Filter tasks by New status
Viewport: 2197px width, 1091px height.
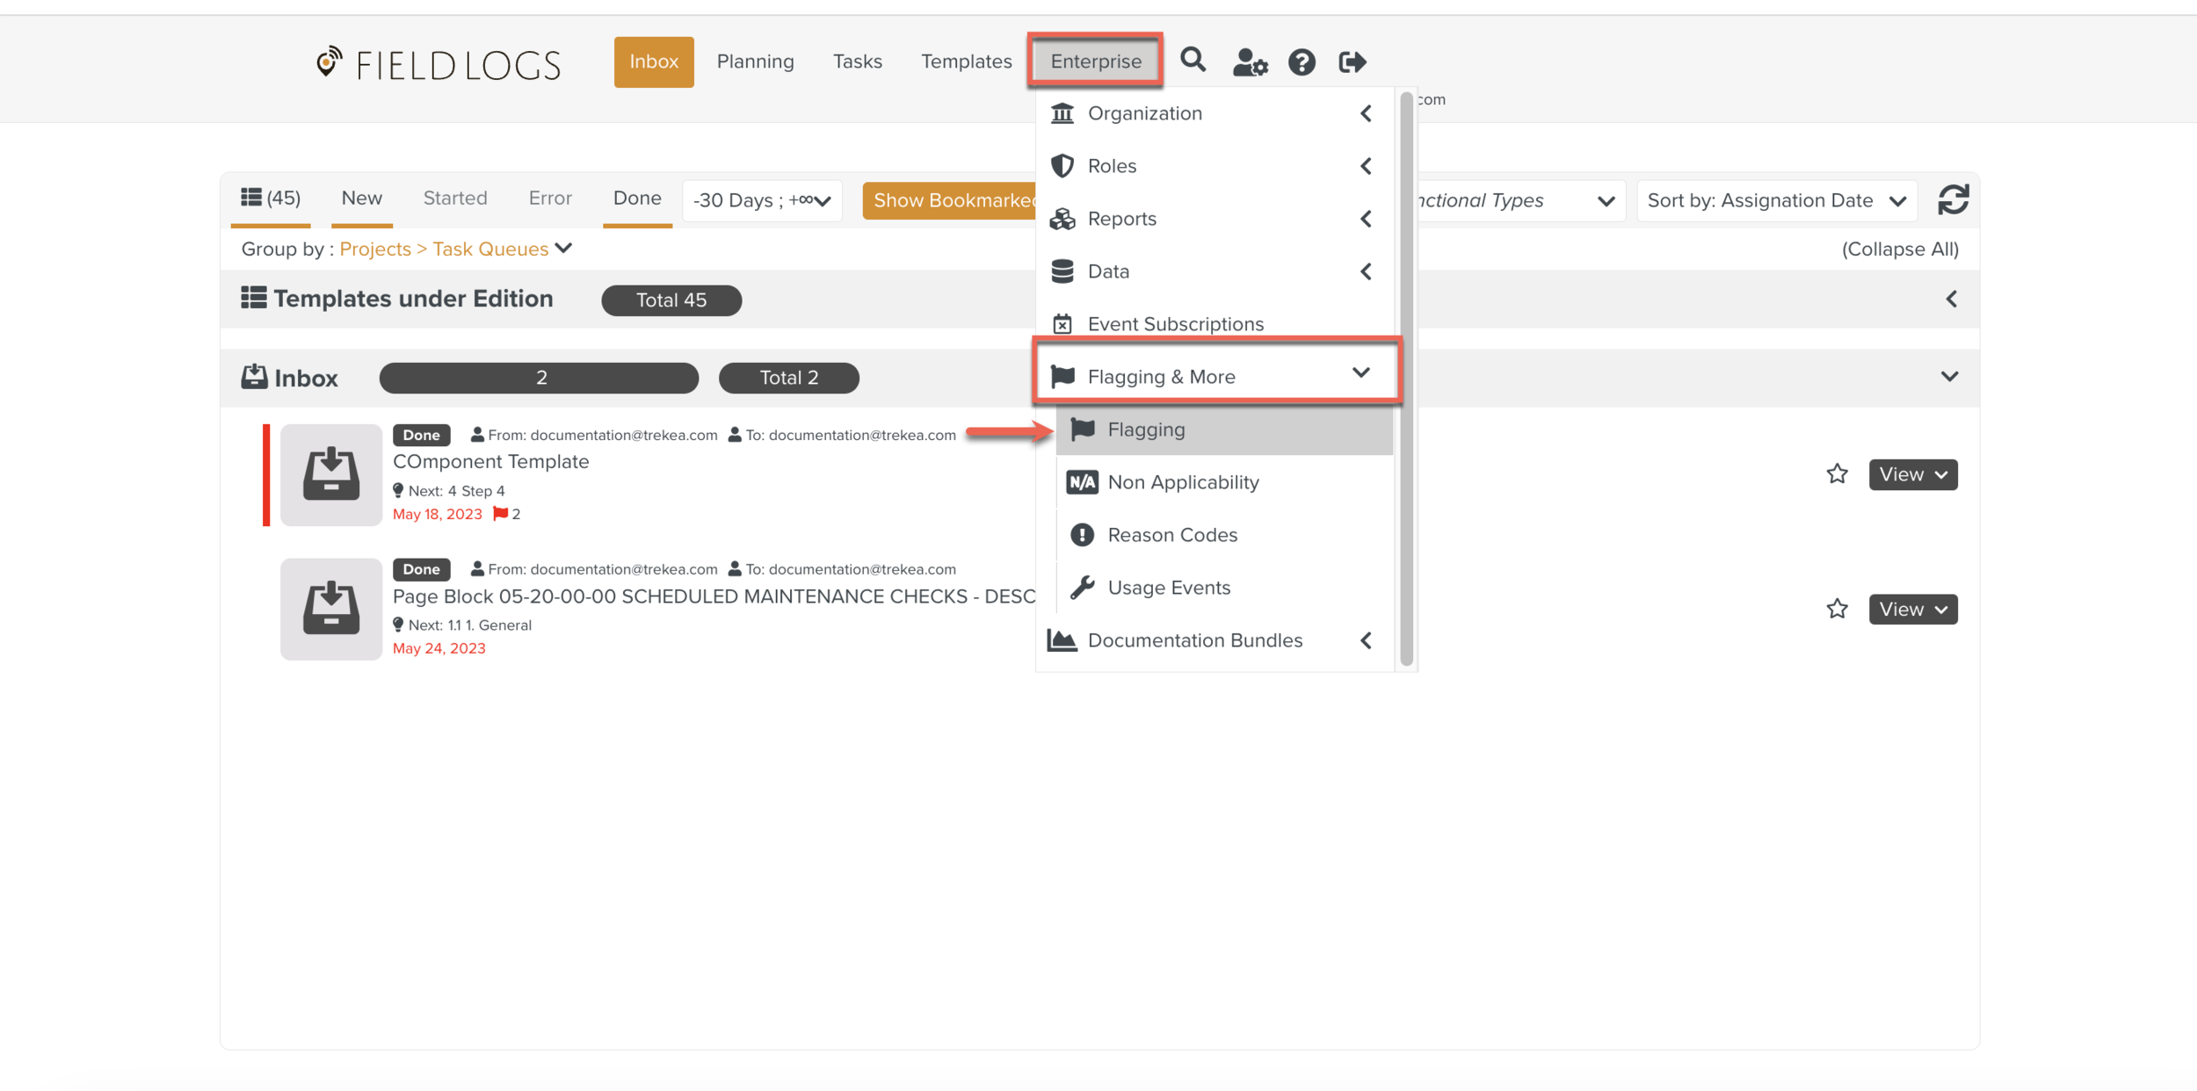coord(362,199)
